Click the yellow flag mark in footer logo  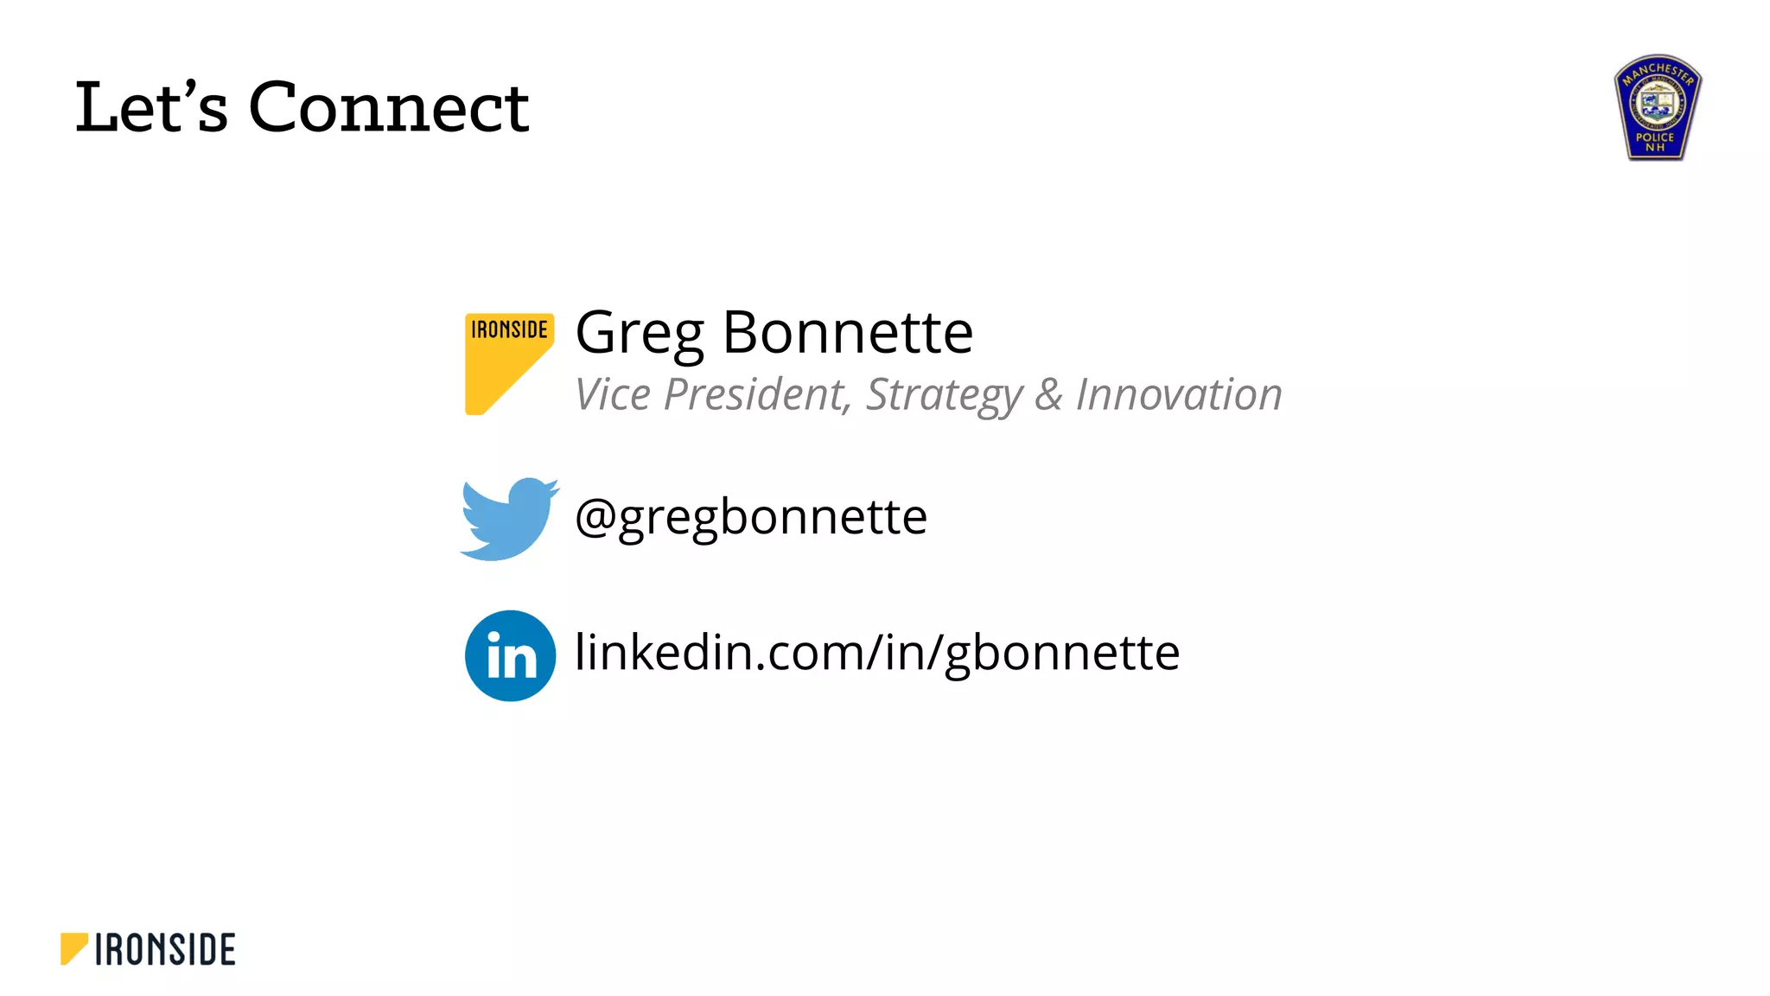pos(73,948)
